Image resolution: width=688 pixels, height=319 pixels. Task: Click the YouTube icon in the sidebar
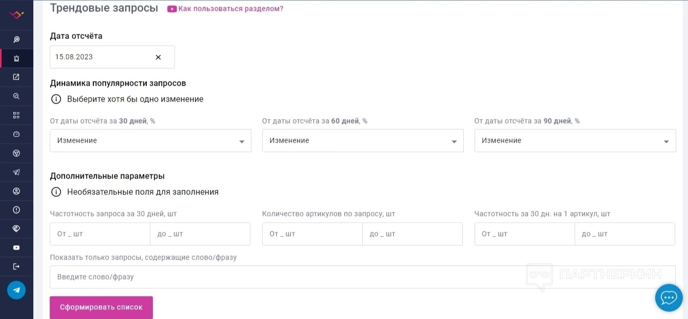click(16, 248)
